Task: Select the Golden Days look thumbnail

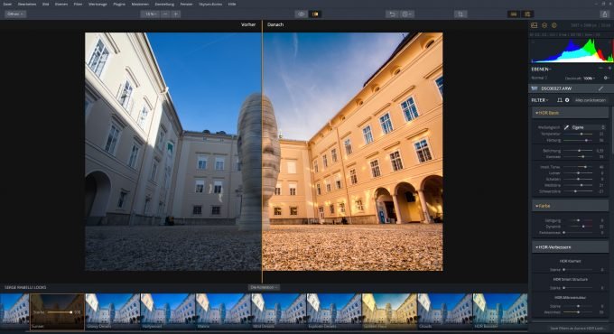Action: (x=389, y=311)
